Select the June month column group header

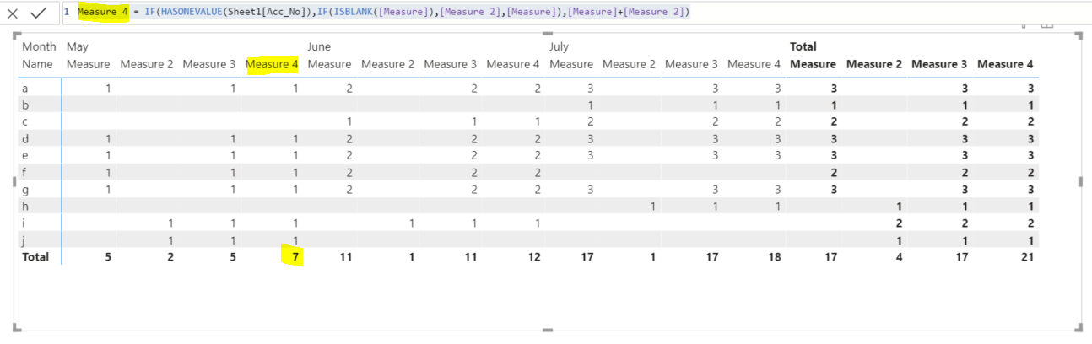pos(321,46)
